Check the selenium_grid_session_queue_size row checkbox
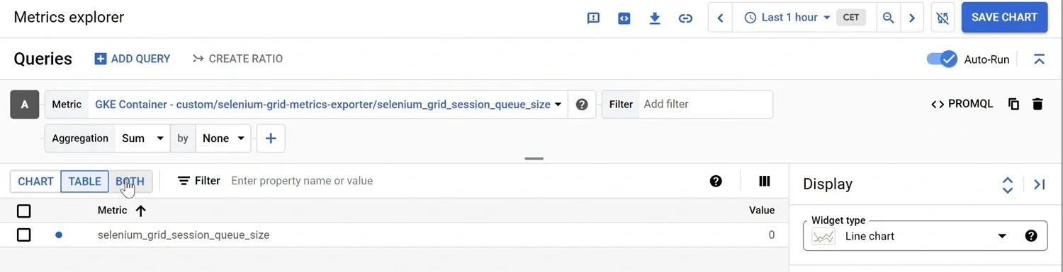Image resolution: width=1063 pixels, height=272 pixels. pos(24,235)
